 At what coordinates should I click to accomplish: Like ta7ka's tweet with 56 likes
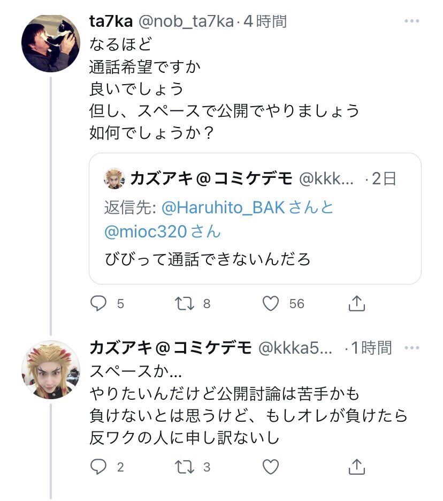click(x=271, y=304)
